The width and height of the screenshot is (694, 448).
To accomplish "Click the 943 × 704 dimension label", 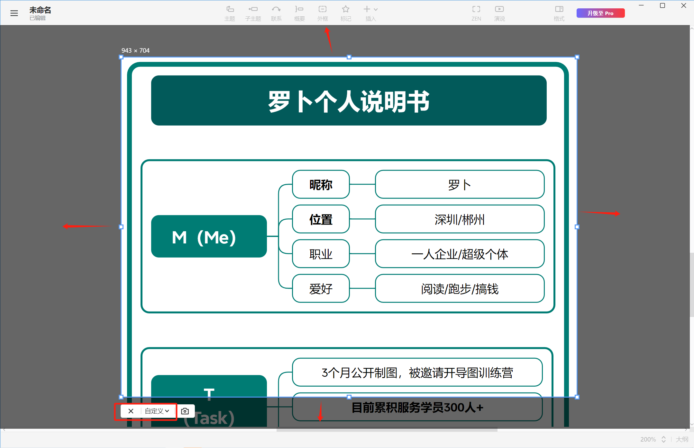I will [135, 50].
